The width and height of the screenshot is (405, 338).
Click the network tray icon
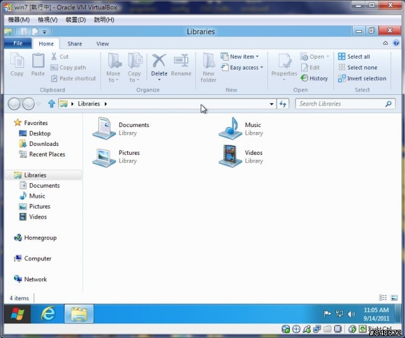(x=339, y=314)
